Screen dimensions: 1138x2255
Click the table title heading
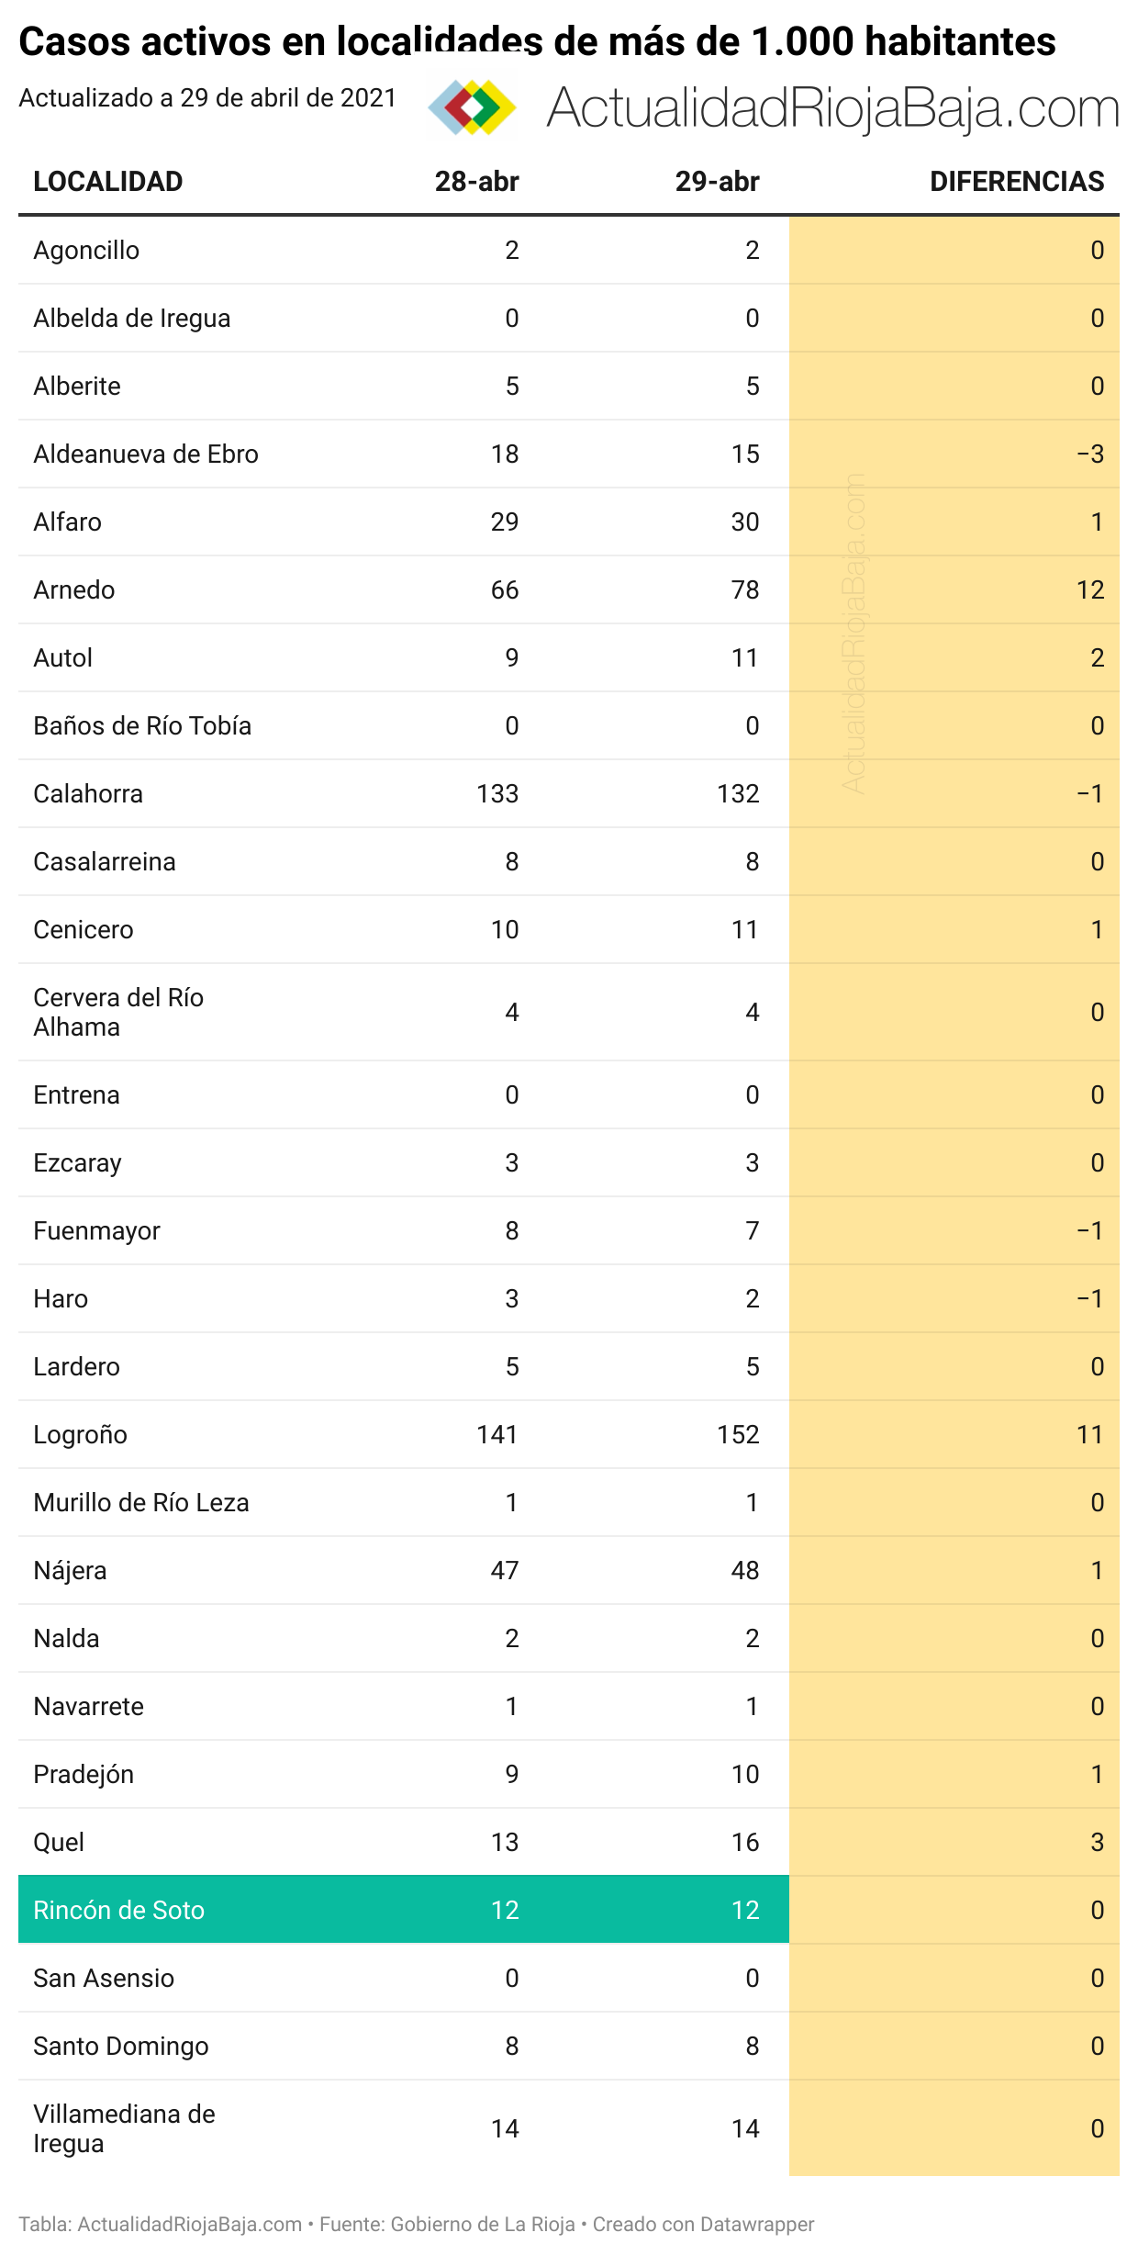pos(537,41)
